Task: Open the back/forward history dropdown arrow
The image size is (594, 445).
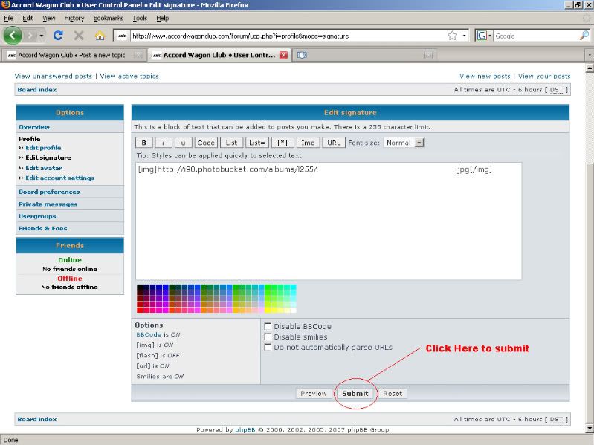Action: [42, 36]
